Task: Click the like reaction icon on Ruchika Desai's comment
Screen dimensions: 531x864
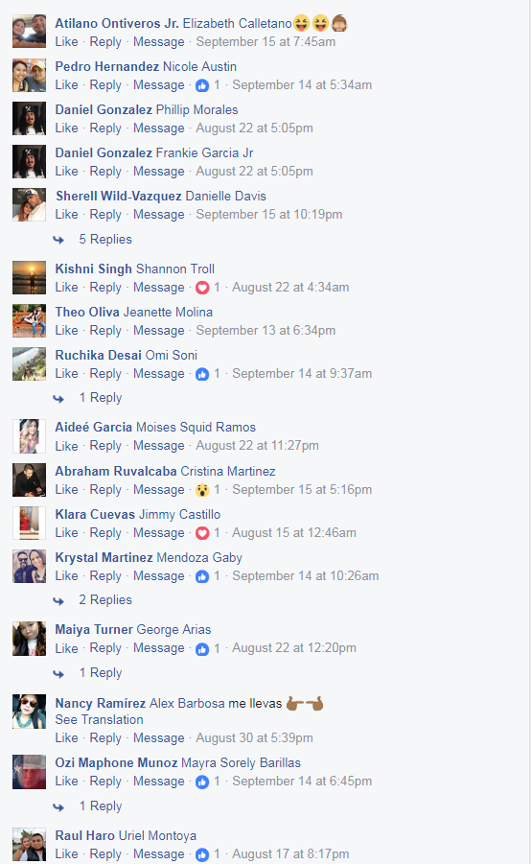Action: coord(202,374)
